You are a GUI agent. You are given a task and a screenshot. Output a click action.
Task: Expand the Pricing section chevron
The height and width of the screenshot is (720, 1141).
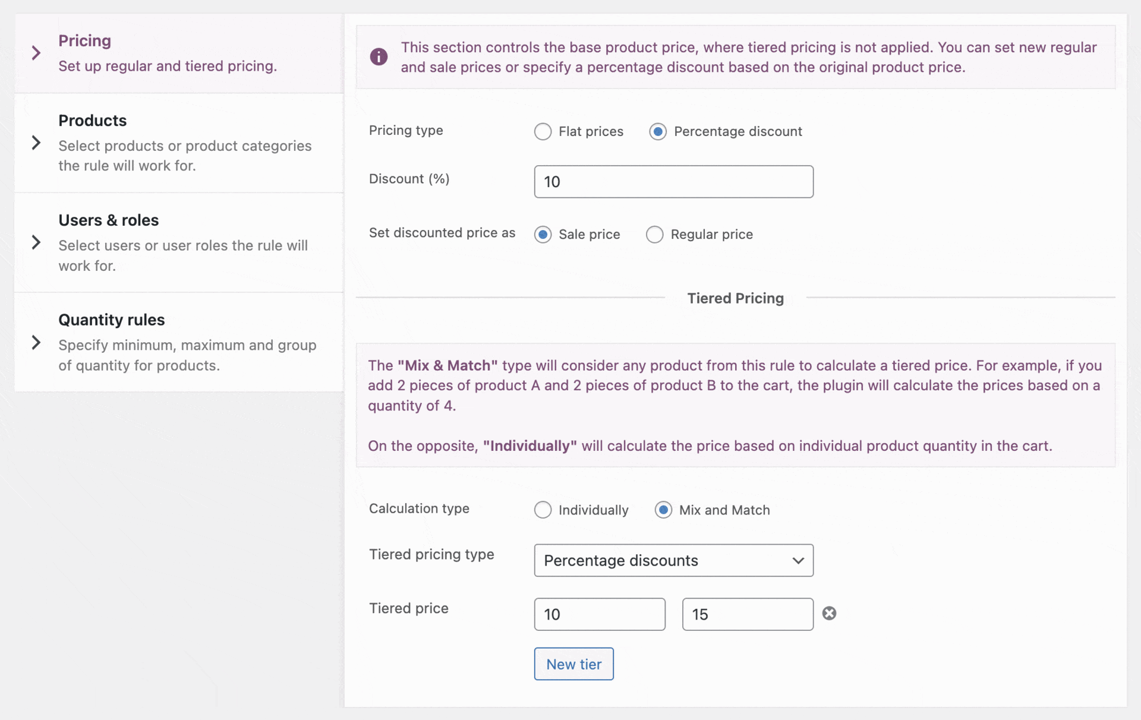36,53
